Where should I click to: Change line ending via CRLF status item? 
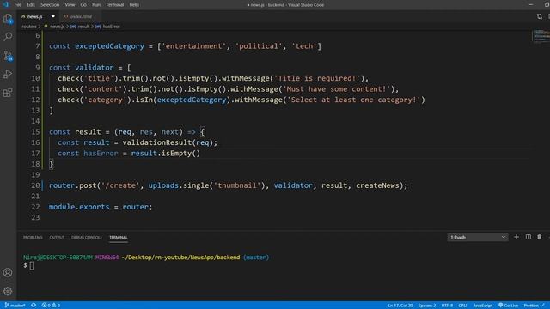coord(463,306)
